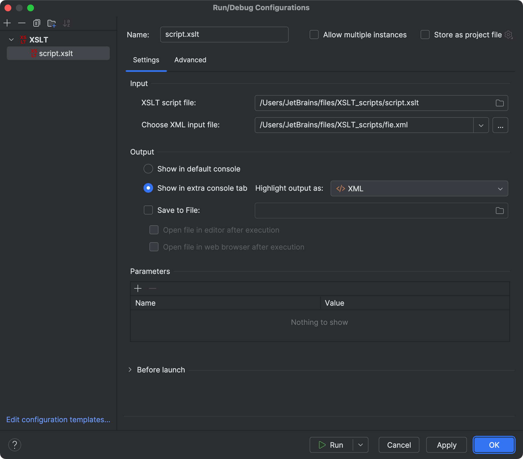Enable Allow multiple instances
The width and height of the screenshot is (523, 459).
point(314,35)
